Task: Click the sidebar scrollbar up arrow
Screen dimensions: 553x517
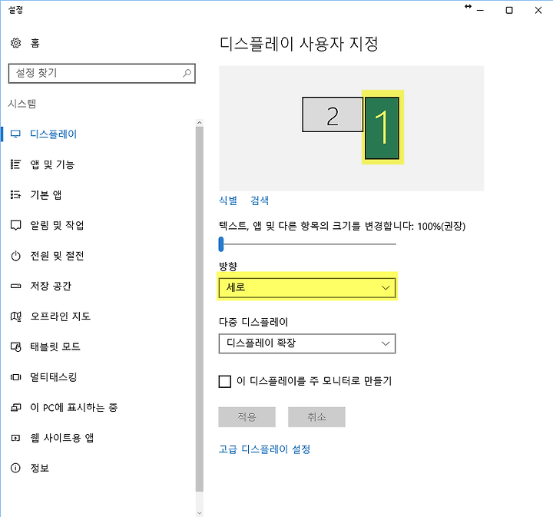Action: tap(200, 123)
